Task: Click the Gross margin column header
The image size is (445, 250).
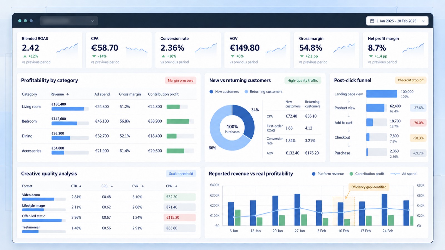Action: click(130, 94)
